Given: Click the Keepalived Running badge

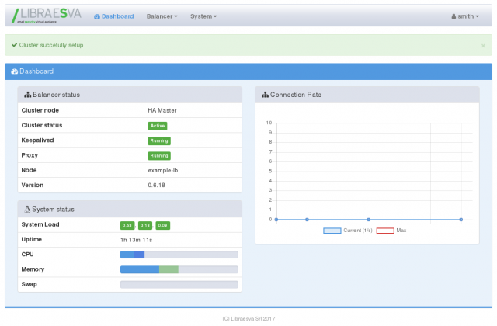Looking at the screenshot, I should pyautogui.click(x=159, y=140).
